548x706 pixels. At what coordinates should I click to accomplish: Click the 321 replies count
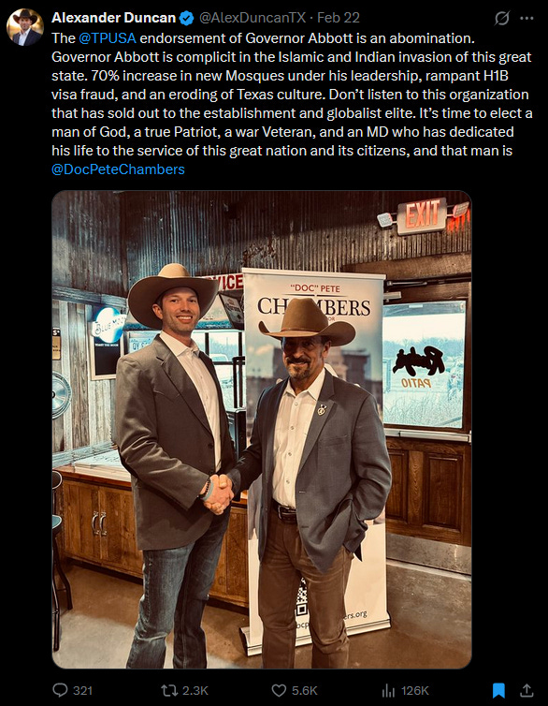pos(82,690)
